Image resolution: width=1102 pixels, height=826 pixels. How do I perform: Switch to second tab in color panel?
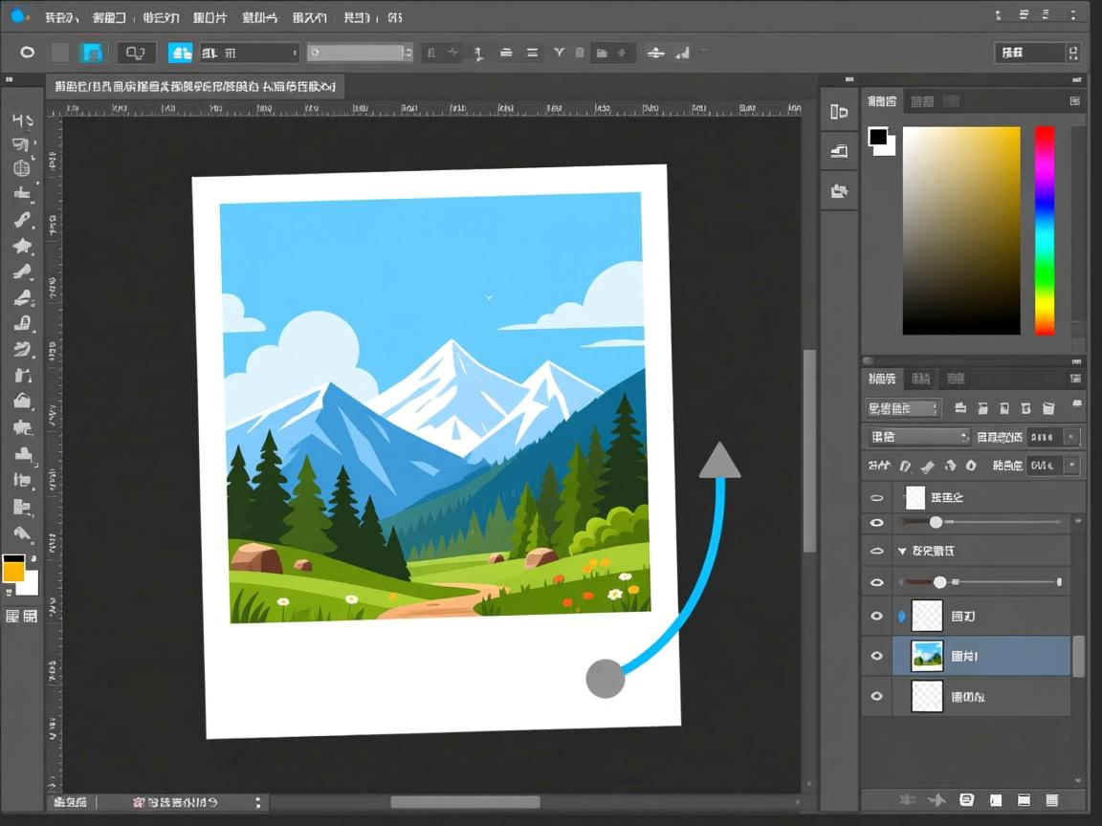click(922, 101)
